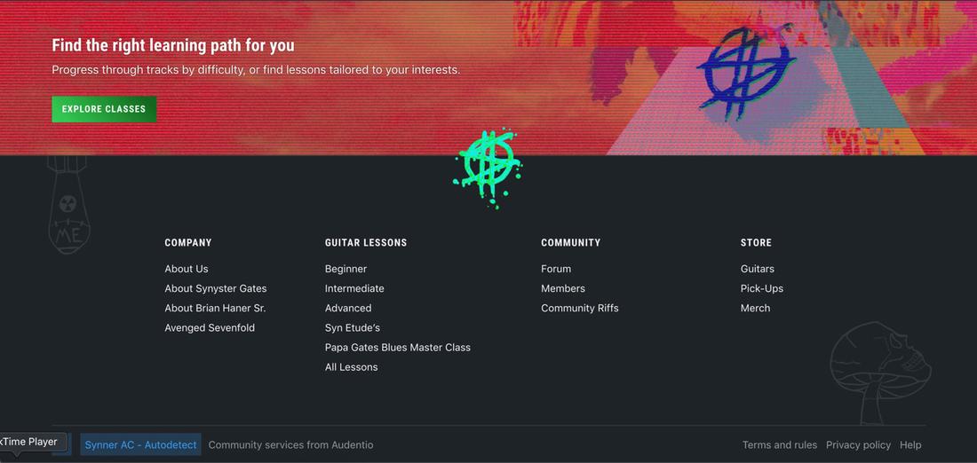
Task: Select Beginner guitar lessons
Action: click(x=346, y=269)
